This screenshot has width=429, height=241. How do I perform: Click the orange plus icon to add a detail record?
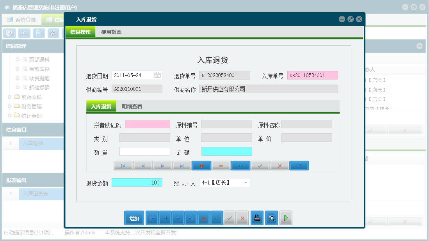(201, 165)
